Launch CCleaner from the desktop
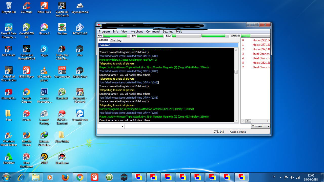 [x=26, y=8]
